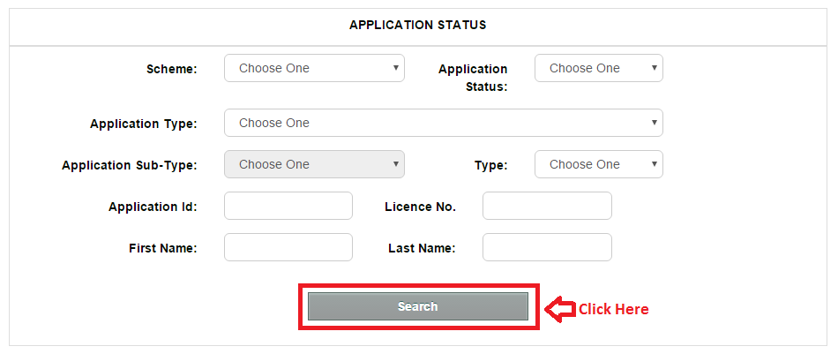
Task: Click the "Last Name:" label
Action: tap(422, 248)
